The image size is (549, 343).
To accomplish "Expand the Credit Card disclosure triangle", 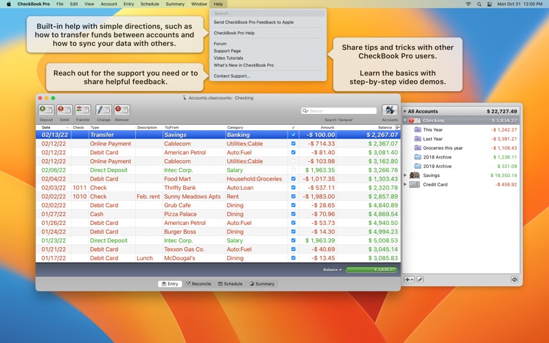I will coord(405,184).
